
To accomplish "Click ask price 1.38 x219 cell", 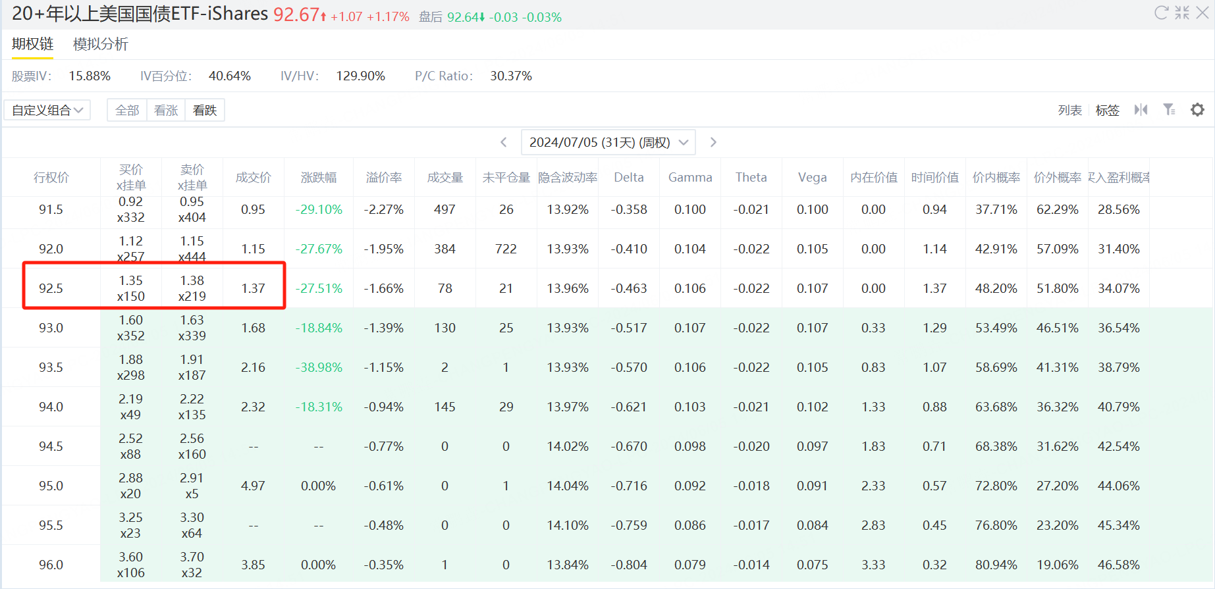I will click(192, 288).
